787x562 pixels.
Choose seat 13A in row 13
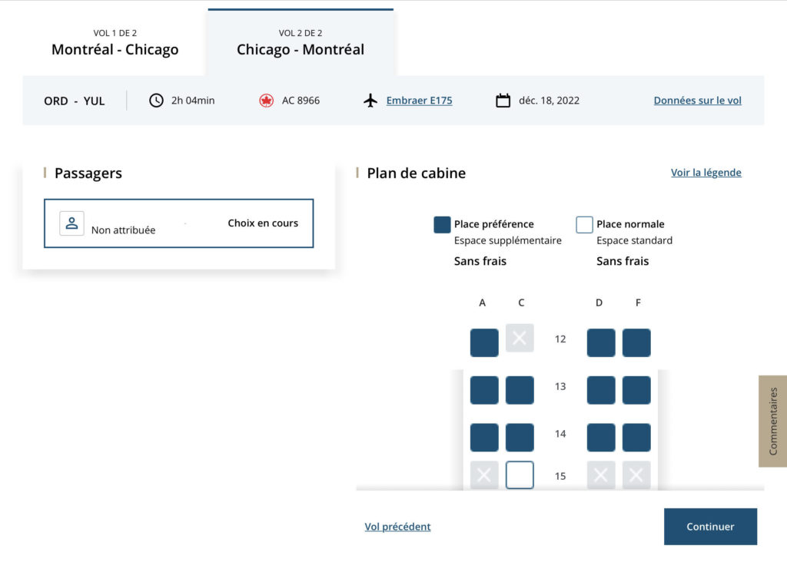tap(484, 390)
